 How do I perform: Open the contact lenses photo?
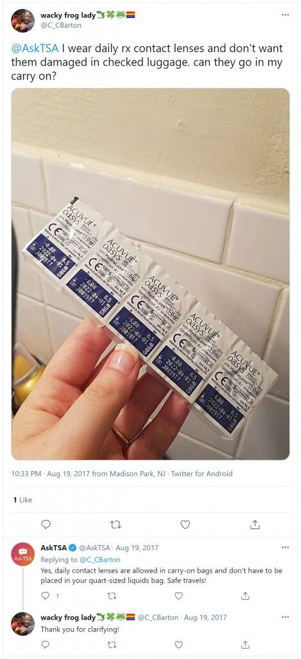(150, 274)
